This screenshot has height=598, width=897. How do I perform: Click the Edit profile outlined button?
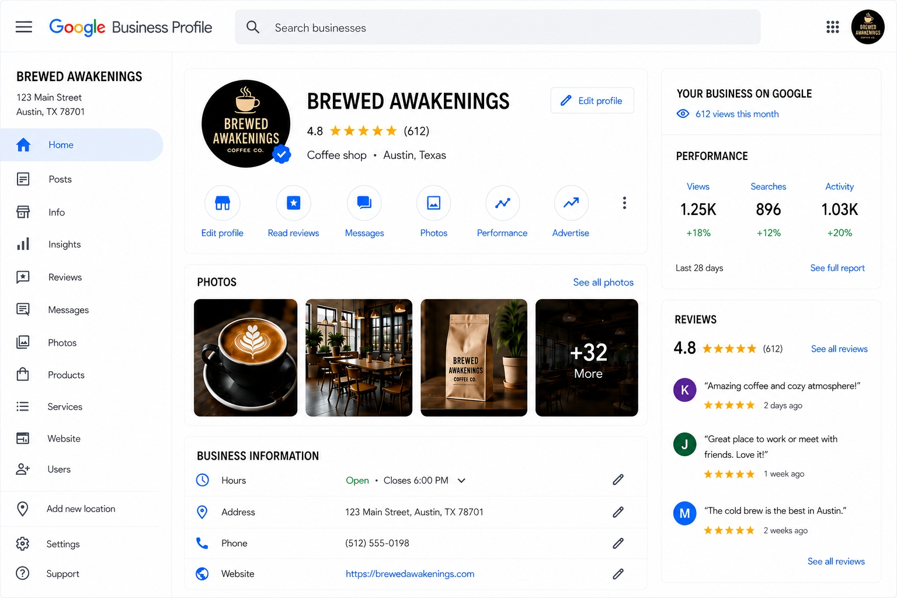[x=592, y=100]
